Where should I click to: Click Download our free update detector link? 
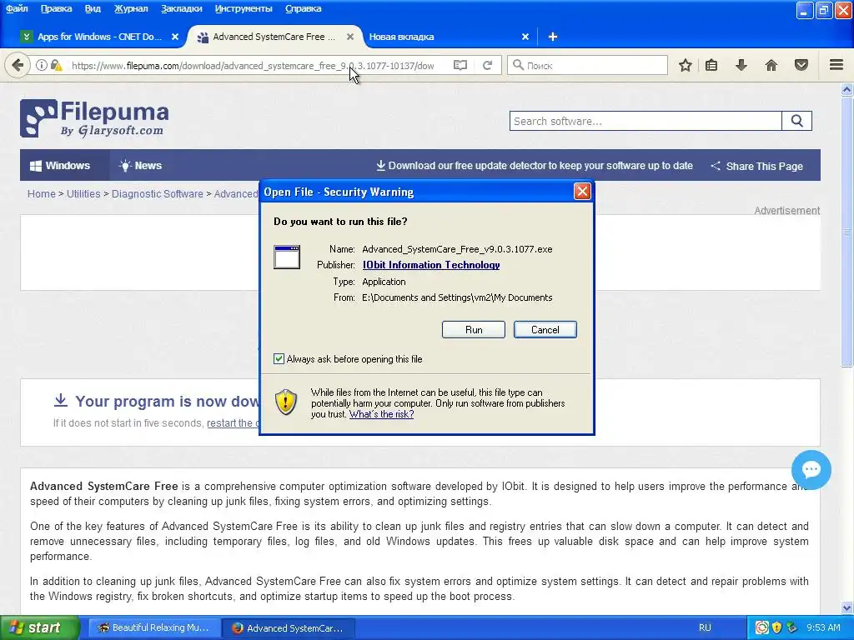[535, 166]
